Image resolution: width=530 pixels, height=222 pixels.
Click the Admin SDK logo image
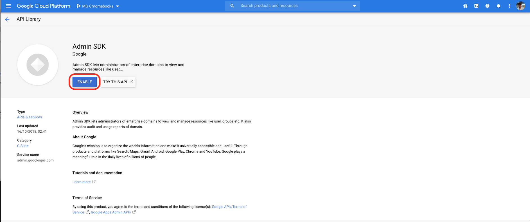[x=38, y=65]
